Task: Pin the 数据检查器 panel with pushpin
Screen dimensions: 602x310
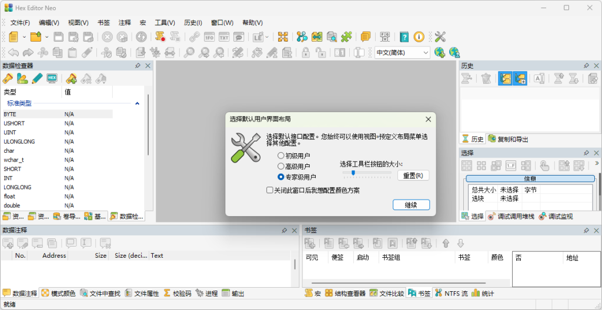Action: click(138, 66)
